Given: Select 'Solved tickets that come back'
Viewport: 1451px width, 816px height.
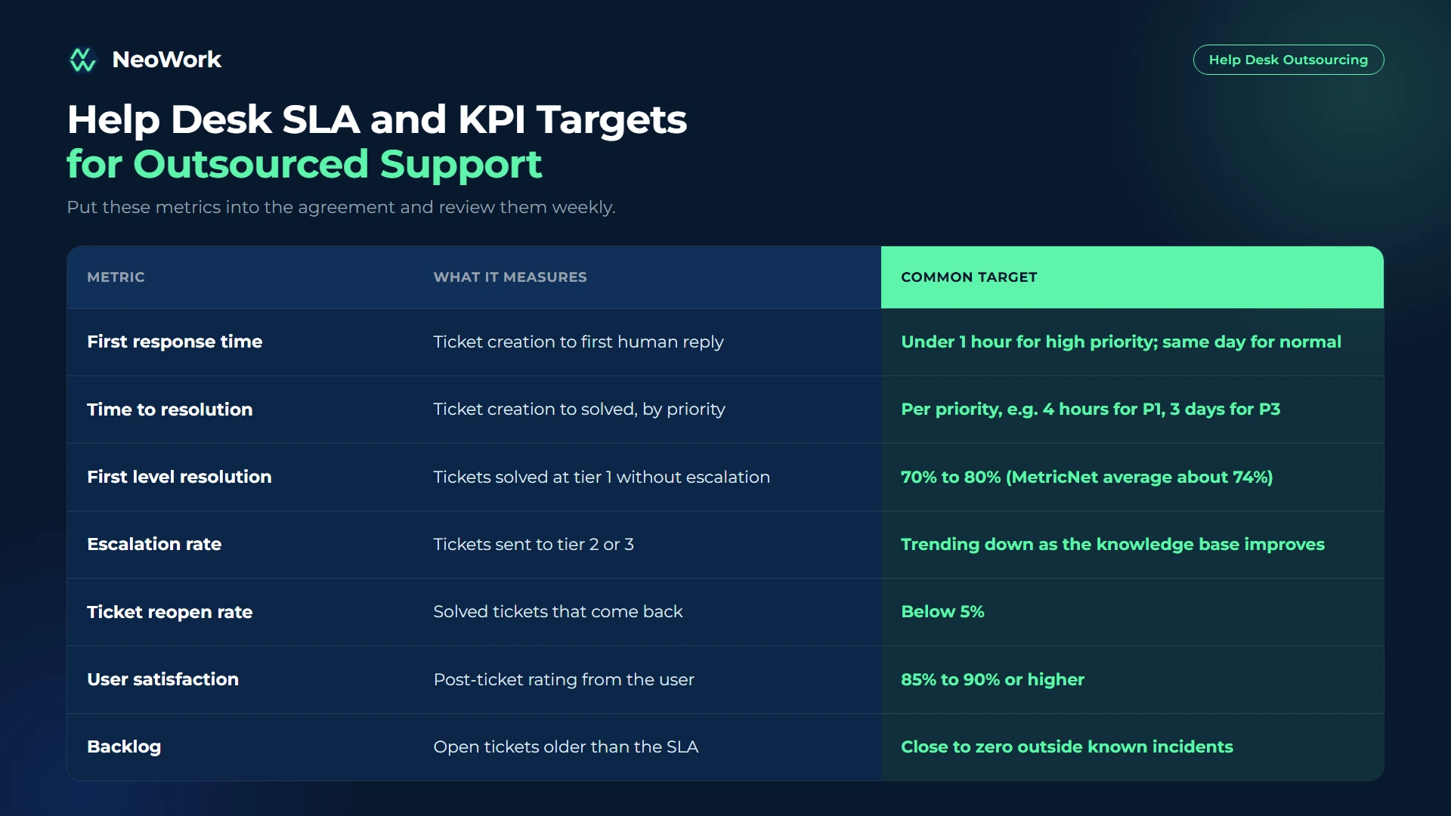Looking at the screenshot, I should coord(558,611).
